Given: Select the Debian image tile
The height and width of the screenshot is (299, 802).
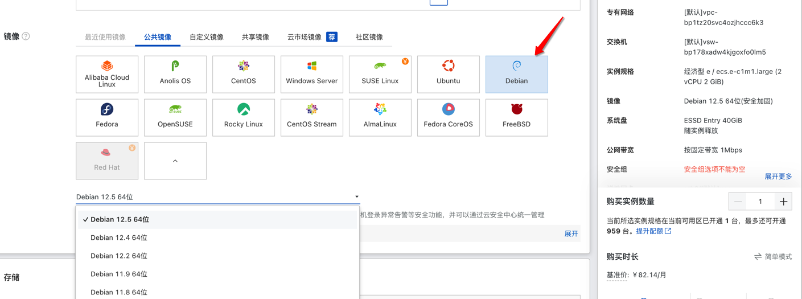Looking at the screenshot, I should point(517,74).
